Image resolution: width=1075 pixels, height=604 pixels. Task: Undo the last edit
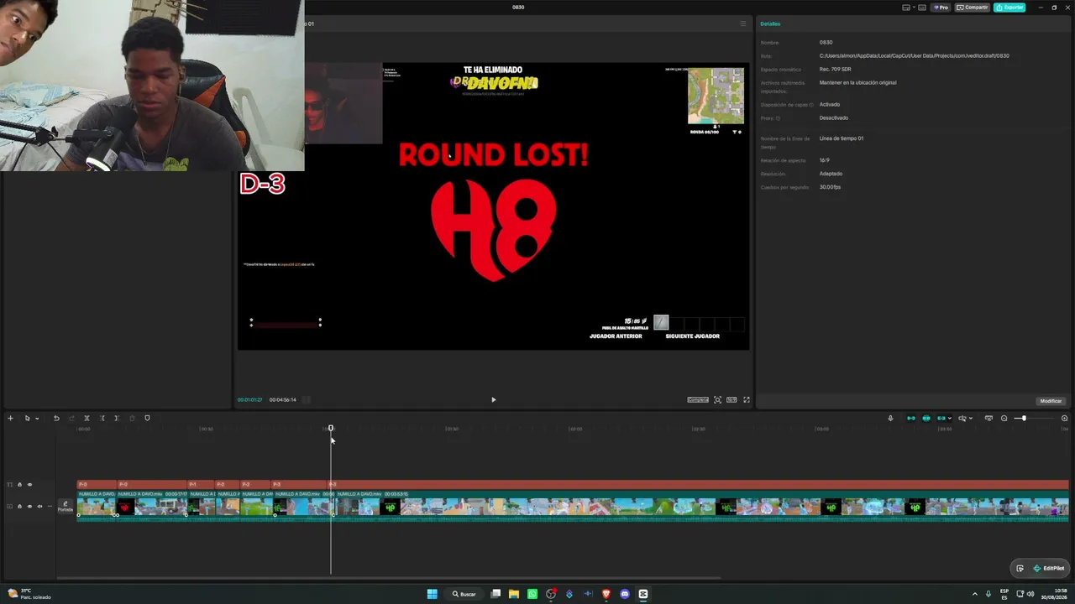[56, 418]
